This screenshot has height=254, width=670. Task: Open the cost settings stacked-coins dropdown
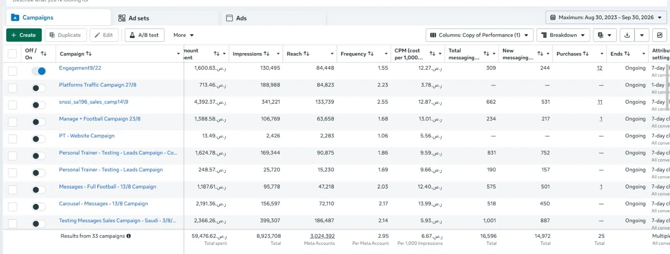[605, 35]
